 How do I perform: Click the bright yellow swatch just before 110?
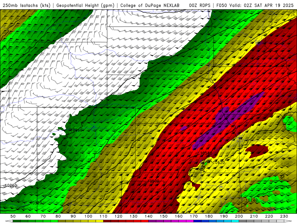pos(99,221)
